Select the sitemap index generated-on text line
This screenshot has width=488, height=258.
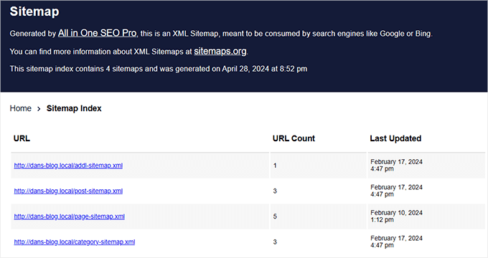point(159,69)
